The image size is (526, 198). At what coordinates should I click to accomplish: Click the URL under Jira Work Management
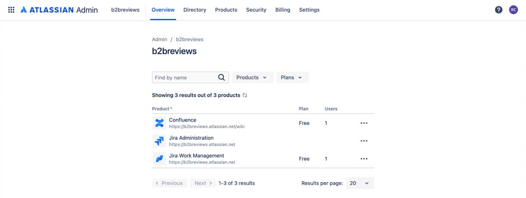point(202,162)
